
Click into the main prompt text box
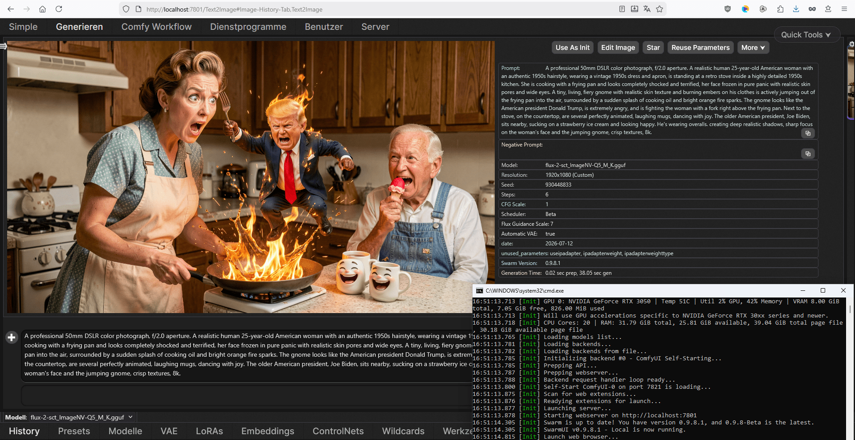248,354
